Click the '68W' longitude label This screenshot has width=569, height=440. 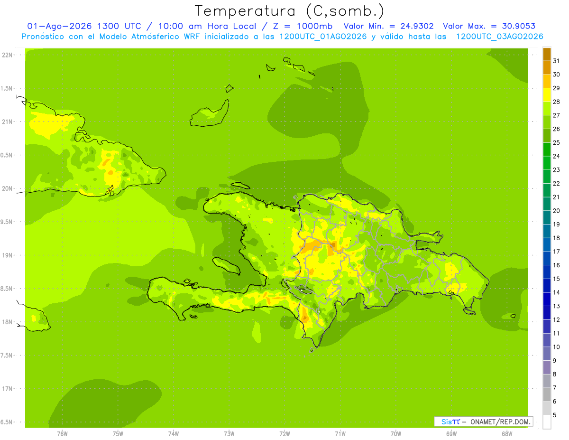507,434
